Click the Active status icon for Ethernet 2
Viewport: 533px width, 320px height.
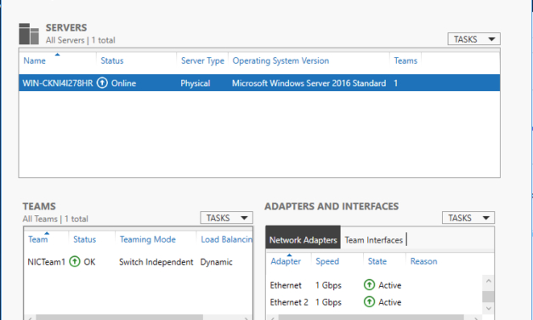coord(369,301)
